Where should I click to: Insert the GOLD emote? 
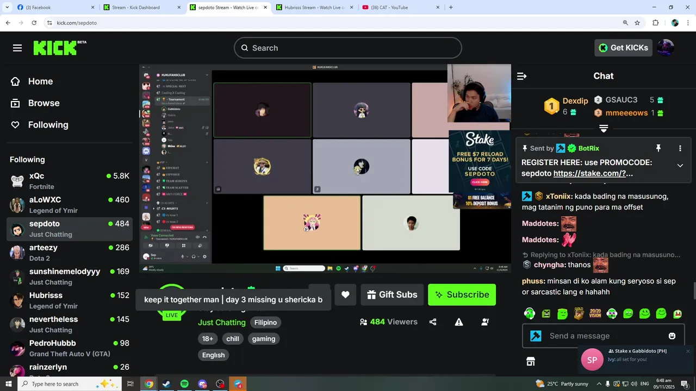pos(579,313)
